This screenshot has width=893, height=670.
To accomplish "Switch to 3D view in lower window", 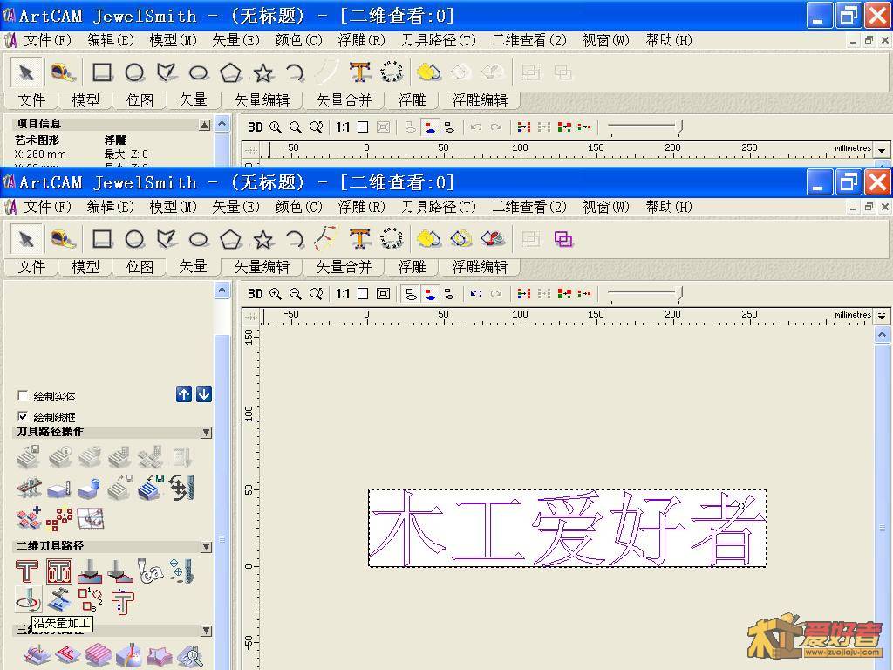I will 256,294.
